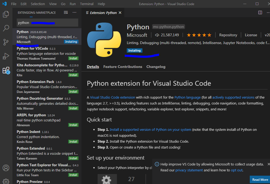Viewport: 270px width, 184px height.
Task: Click the gear image in the readme
Action: tap(107, 179)
